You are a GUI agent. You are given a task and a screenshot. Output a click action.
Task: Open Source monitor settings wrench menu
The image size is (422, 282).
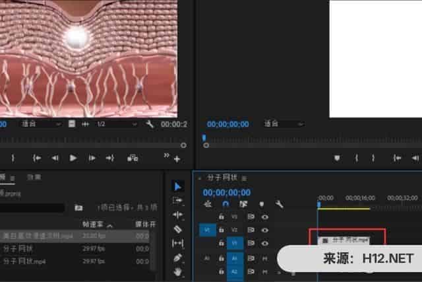(x=150, y=124)
